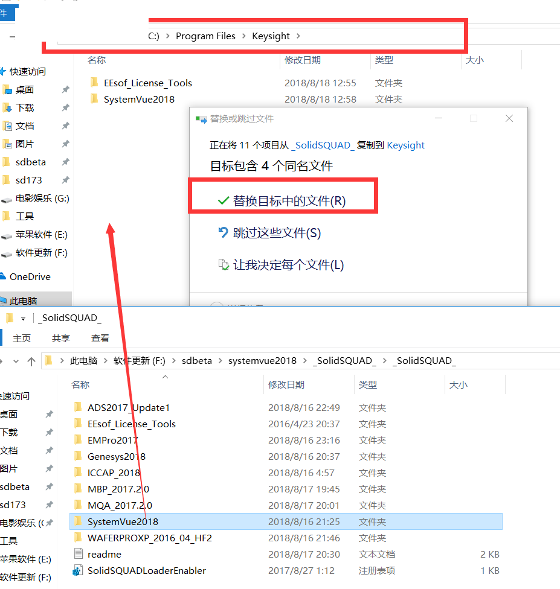Click sdbeta in lower address bar
The width and height of the screenshot is (560, 589).
pos(197,361)
